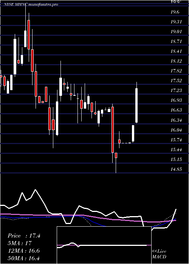The height and width of the screenshot is (264, 189).
Task: Click the 16.34 price axis label
Action: 176,120
